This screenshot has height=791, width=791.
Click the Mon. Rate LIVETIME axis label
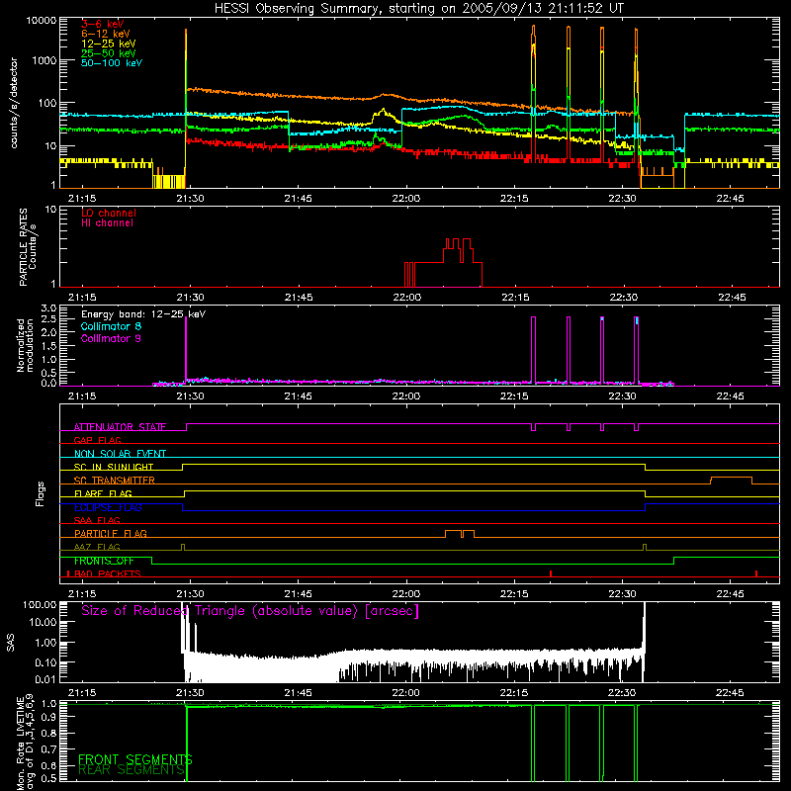click(25, 743)
